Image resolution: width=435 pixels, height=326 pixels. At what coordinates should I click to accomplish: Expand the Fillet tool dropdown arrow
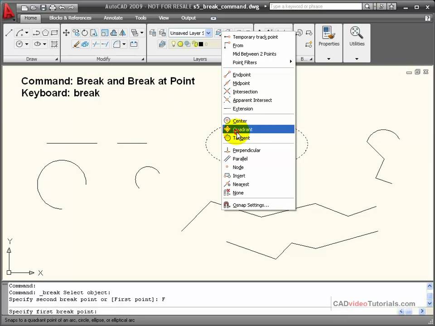tap(124, 44)
